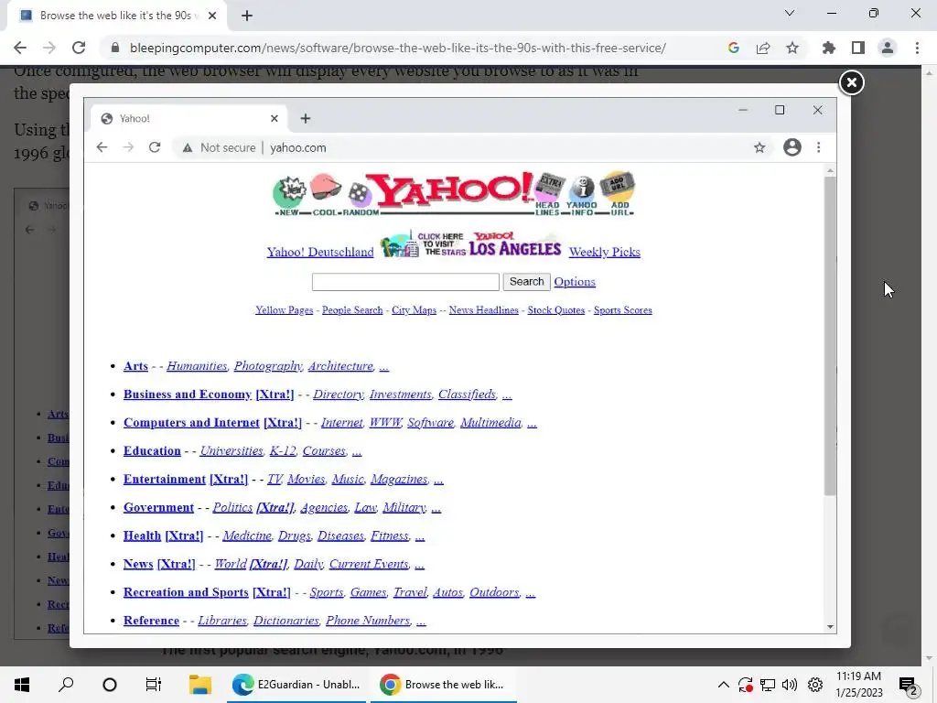937x703 pixels.
Task: Toggle Chrome side panel icon
Action: [x=858, y=48]
